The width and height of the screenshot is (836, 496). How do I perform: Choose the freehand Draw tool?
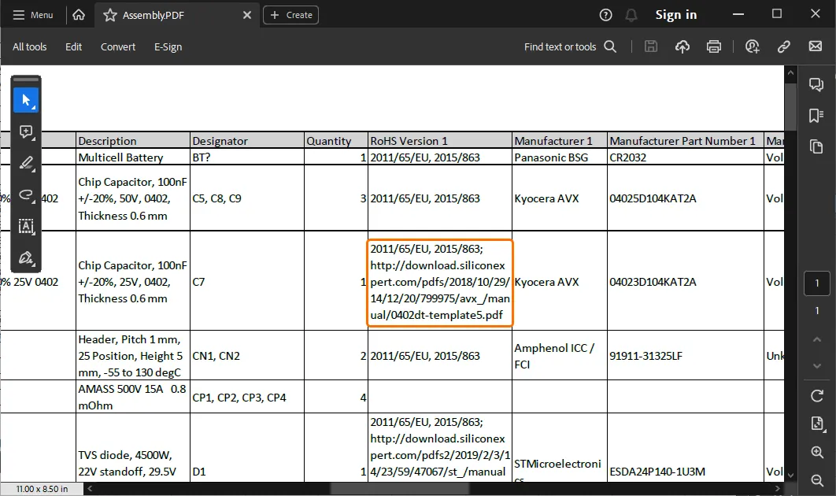[26, 194]
